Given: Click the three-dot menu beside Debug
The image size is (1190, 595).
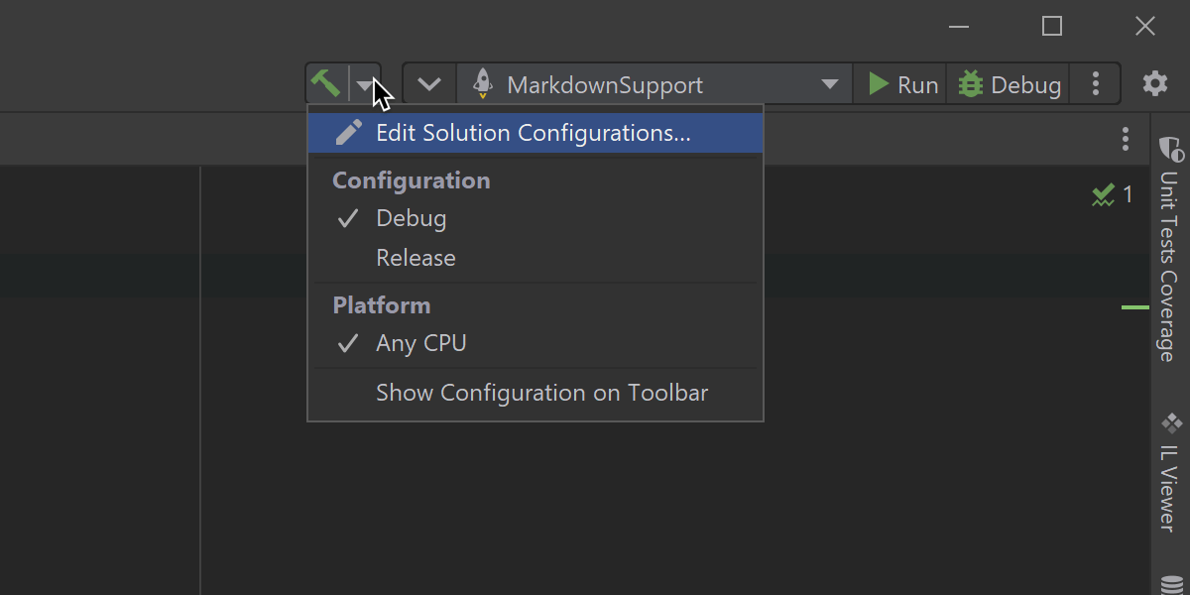Looking at the screenshot, I should (1096, 84).
